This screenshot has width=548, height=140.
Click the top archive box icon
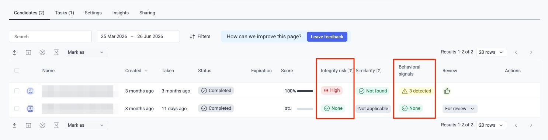(x=28, y=52)
